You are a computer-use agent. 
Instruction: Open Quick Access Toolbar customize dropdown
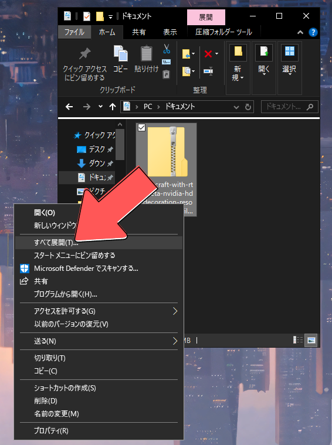click(110, 17)
